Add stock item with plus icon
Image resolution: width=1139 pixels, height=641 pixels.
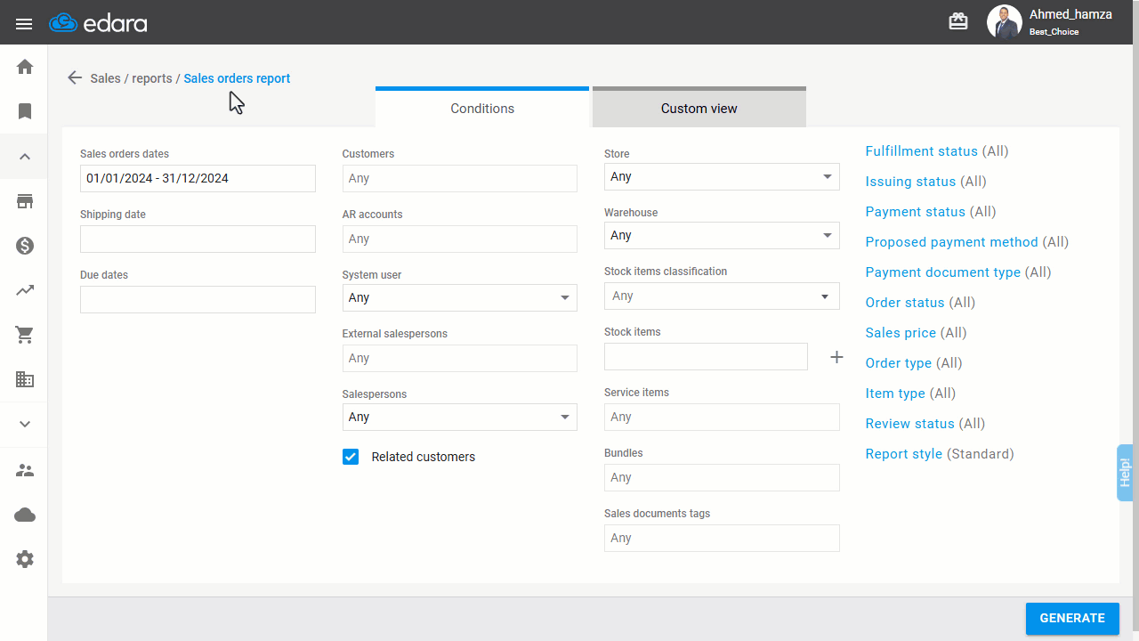click(x=836, y=357)
